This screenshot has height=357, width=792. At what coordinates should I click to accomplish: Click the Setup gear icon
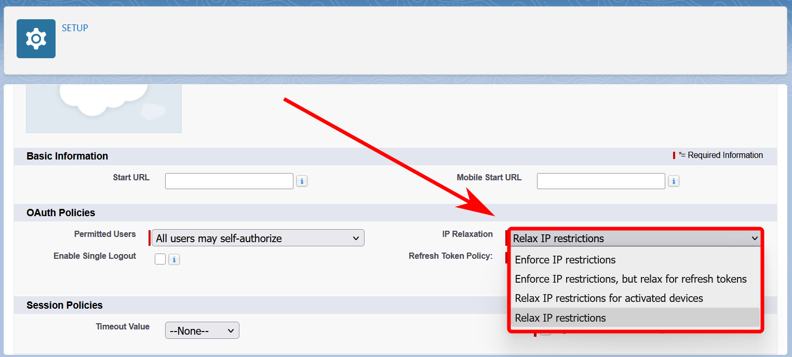coord(36,39)
